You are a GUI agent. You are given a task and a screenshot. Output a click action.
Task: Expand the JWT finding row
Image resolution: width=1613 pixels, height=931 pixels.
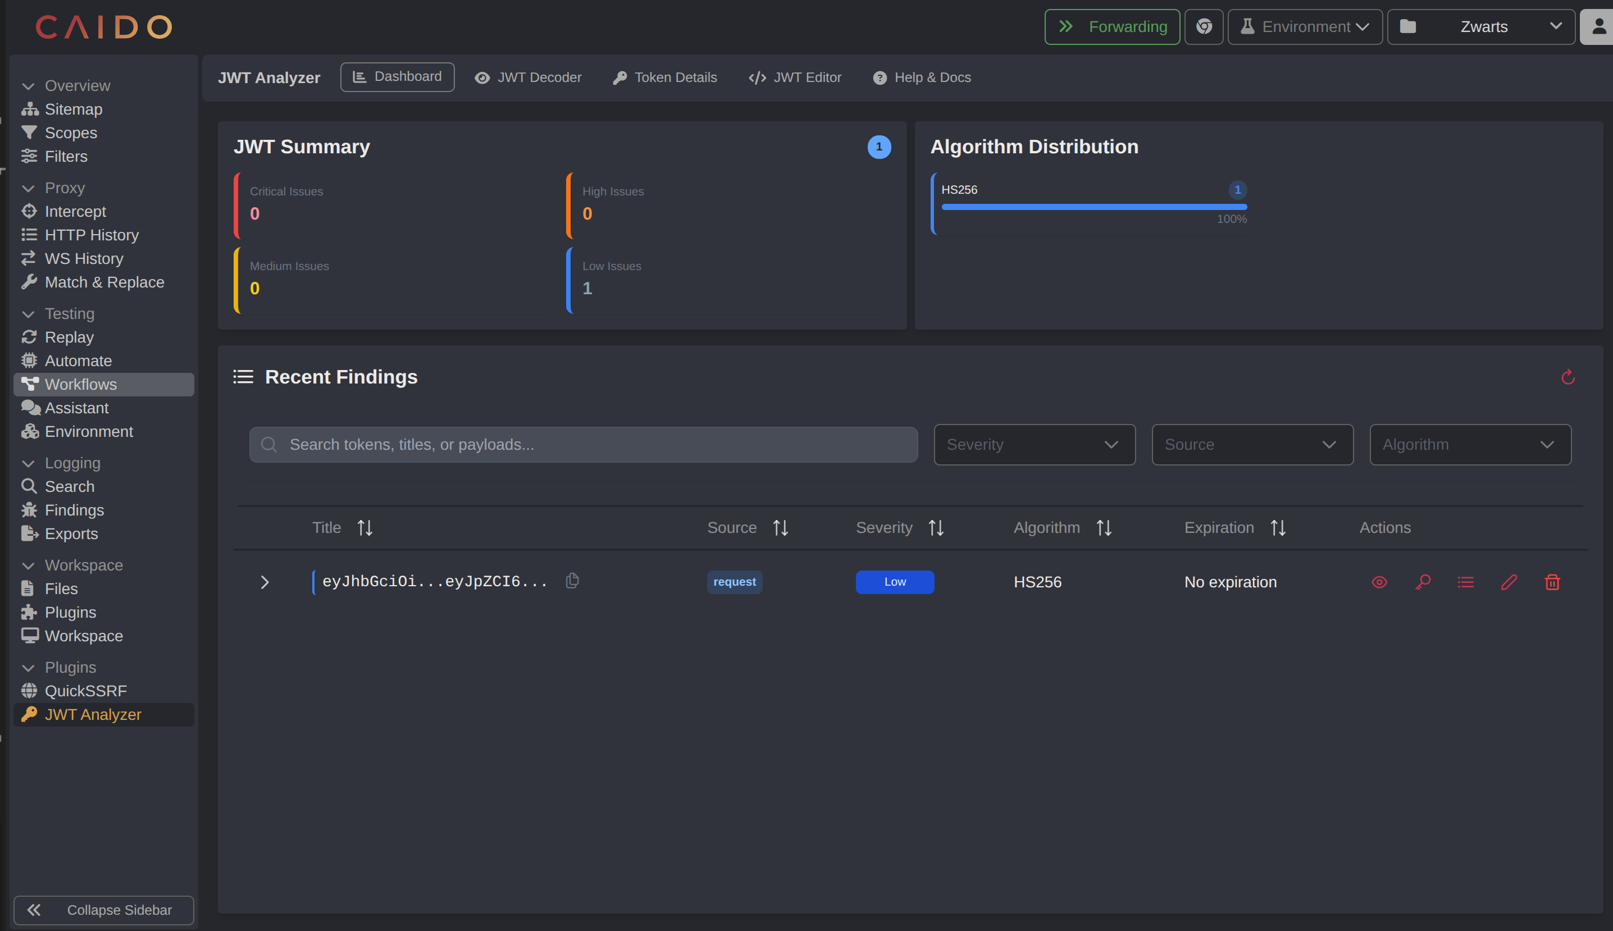(265, 582)
